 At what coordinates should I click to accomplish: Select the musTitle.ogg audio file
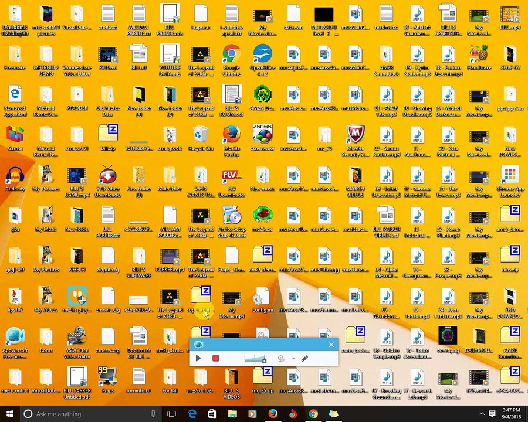[x=324, y=260]
